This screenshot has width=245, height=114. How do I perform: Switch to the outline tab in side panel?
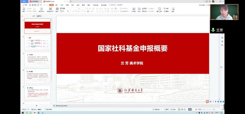pos(33,16)
